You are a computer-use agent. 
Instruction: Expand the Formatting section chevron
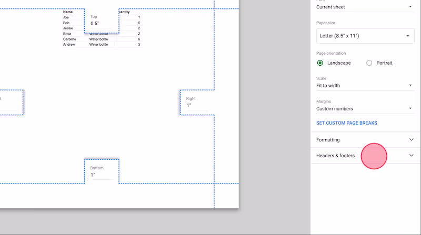point(412,139)
